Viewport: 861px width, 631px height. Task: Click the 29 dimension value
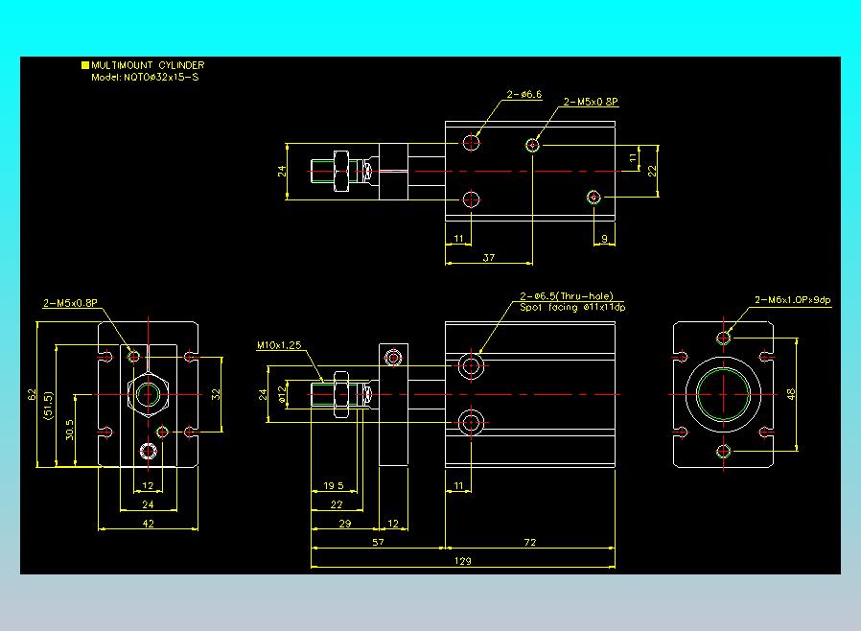[345, 524]
